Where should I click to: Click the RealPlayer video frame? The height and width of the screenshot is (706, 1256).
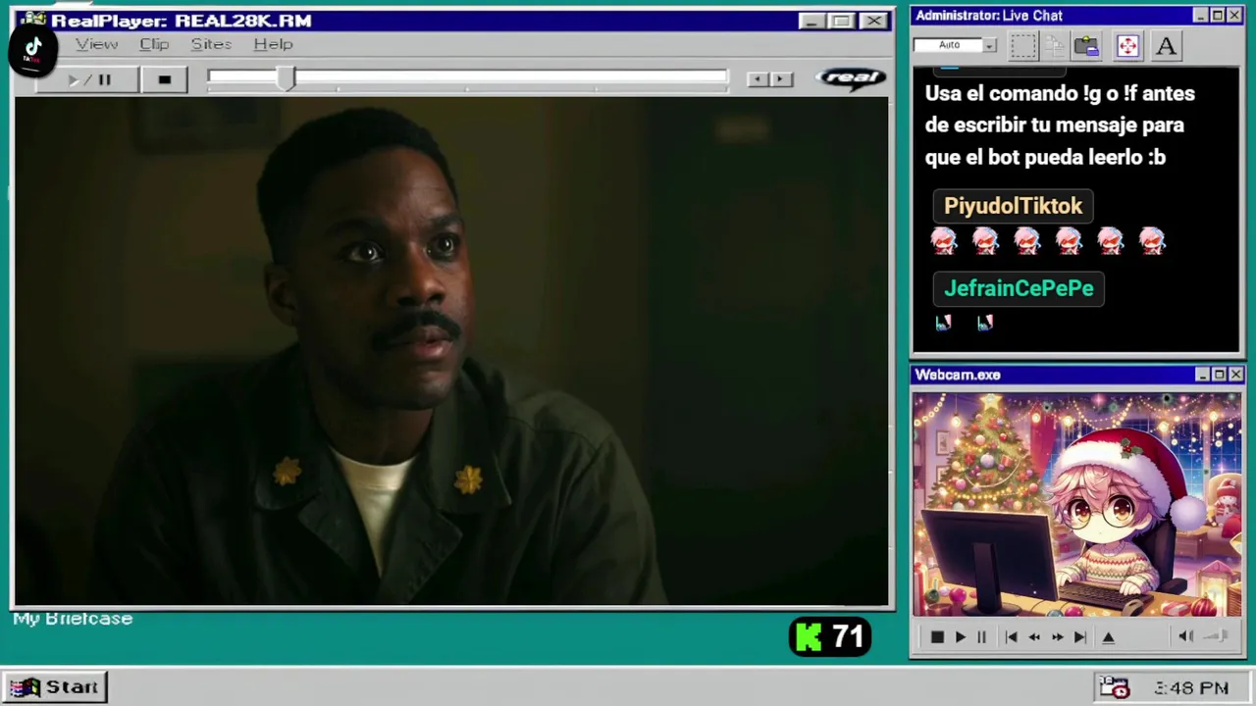(451, 351)
